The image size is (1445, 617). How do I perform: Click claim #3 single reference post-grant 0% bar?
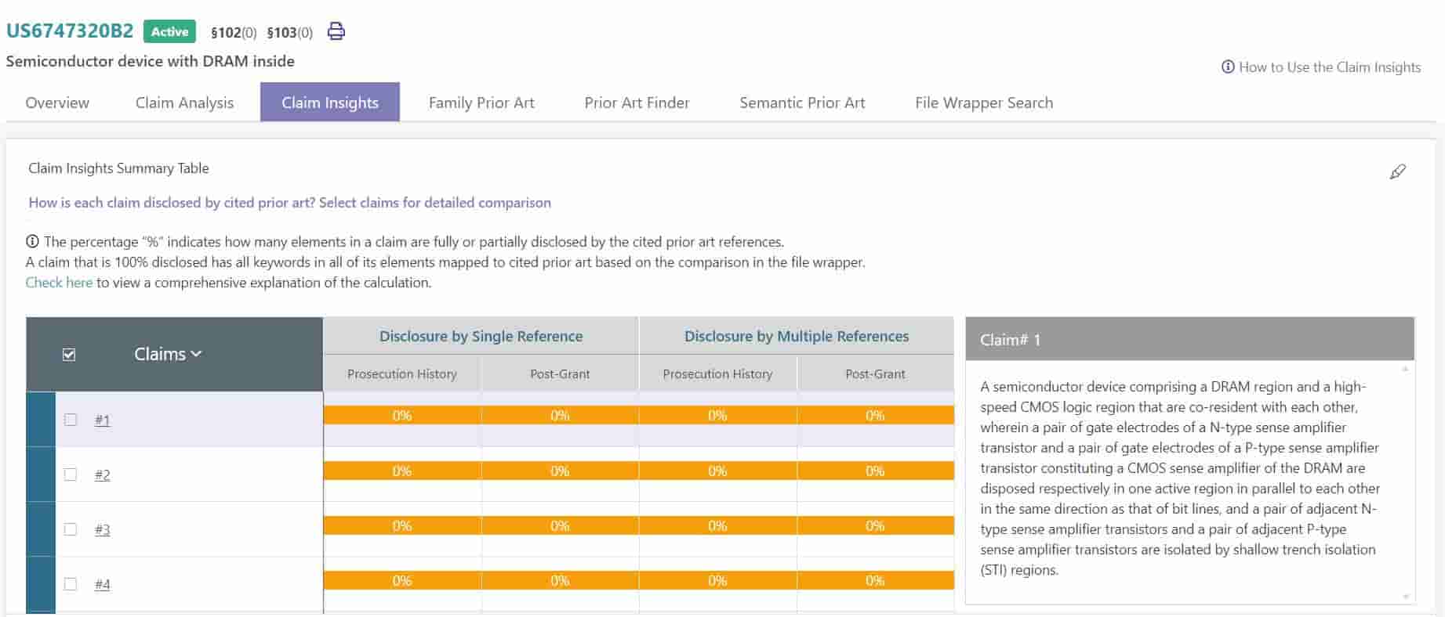click(x=560, y=525)
